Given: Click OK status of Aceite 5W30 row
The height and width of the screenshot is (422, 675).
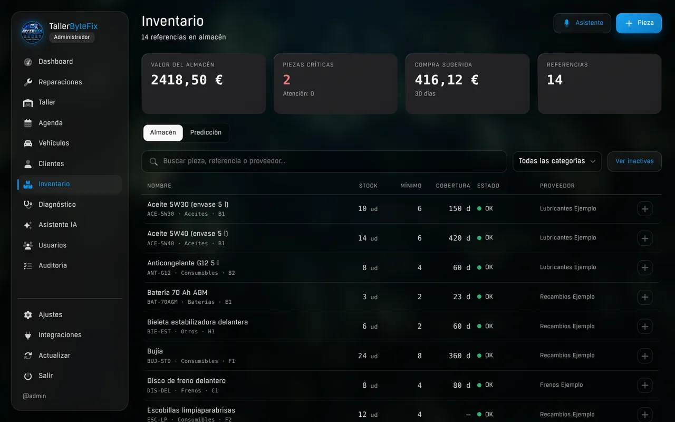Looking at the screenshot, I should [485, 209].
